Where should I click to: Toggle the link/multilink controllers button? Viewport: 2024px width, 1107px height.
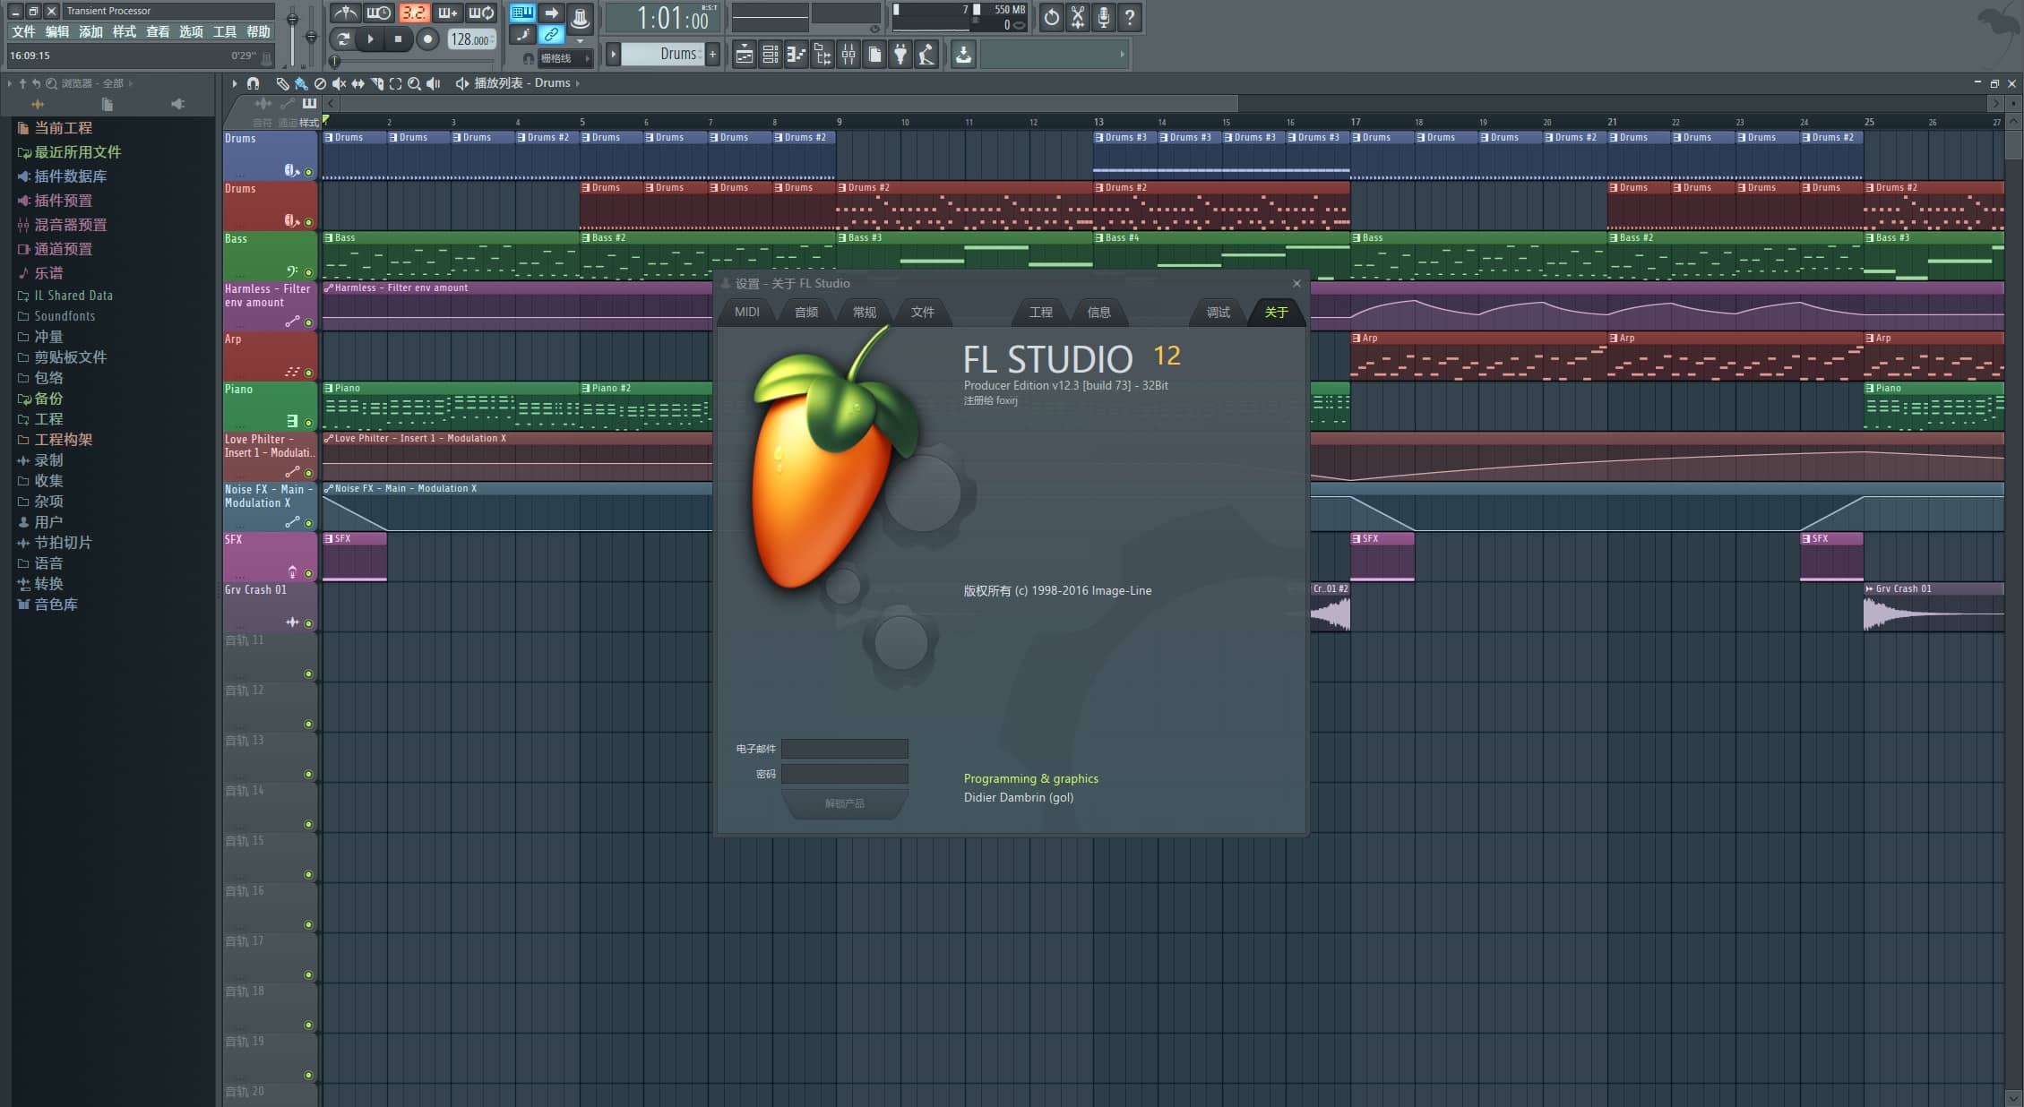(551, 35)
